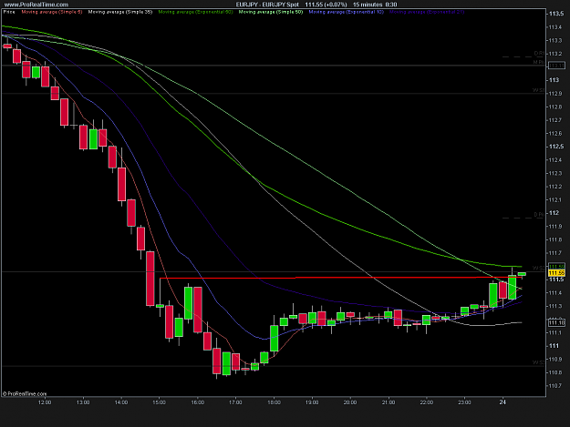The width and height of the screenshot is (570, 427).
Task: Click the 15:00 time axis label
Action: coord(160,402)
